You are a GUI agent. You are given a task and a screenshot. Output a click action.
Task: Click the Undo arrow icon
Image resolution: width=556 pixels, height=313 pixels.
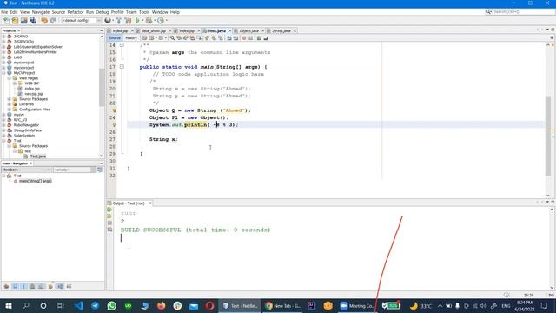(x=44, y=21)
